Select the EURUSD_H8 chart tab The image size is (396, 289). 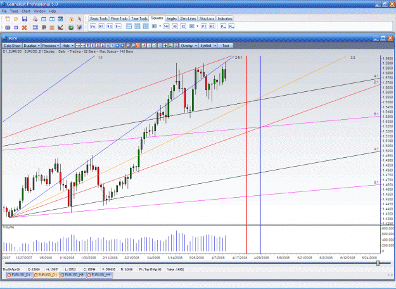pos(72,275)
